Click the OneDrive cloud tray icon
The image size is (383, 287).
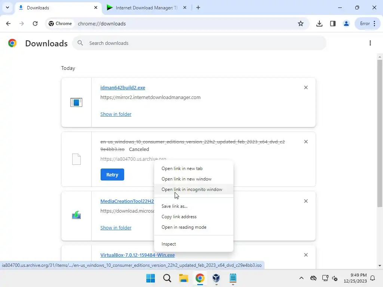tap(313, 278)
